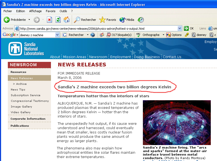Open the Affichage menu
Image resolution: width=217 pixels, height=161 pixels.
(35, 11)
